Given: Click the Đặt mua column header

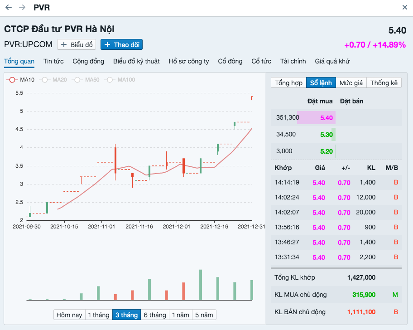Looking at the screenshot, I should point(320,101).
